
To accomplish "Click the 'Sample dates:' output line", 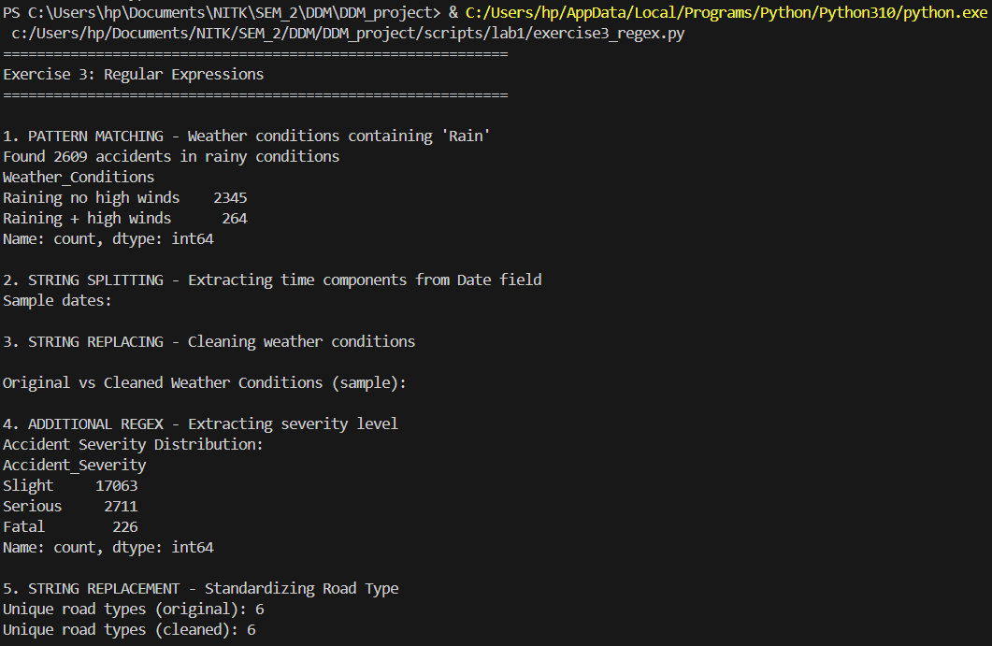I will click(x=57, y=300).
